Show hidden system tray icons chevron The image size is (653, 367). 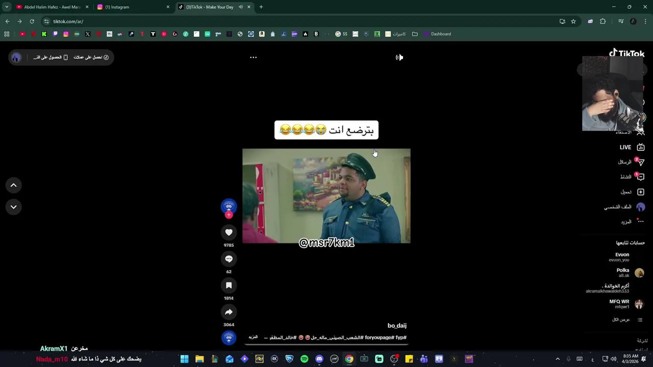pyautogui.click(x=558, y=359)
